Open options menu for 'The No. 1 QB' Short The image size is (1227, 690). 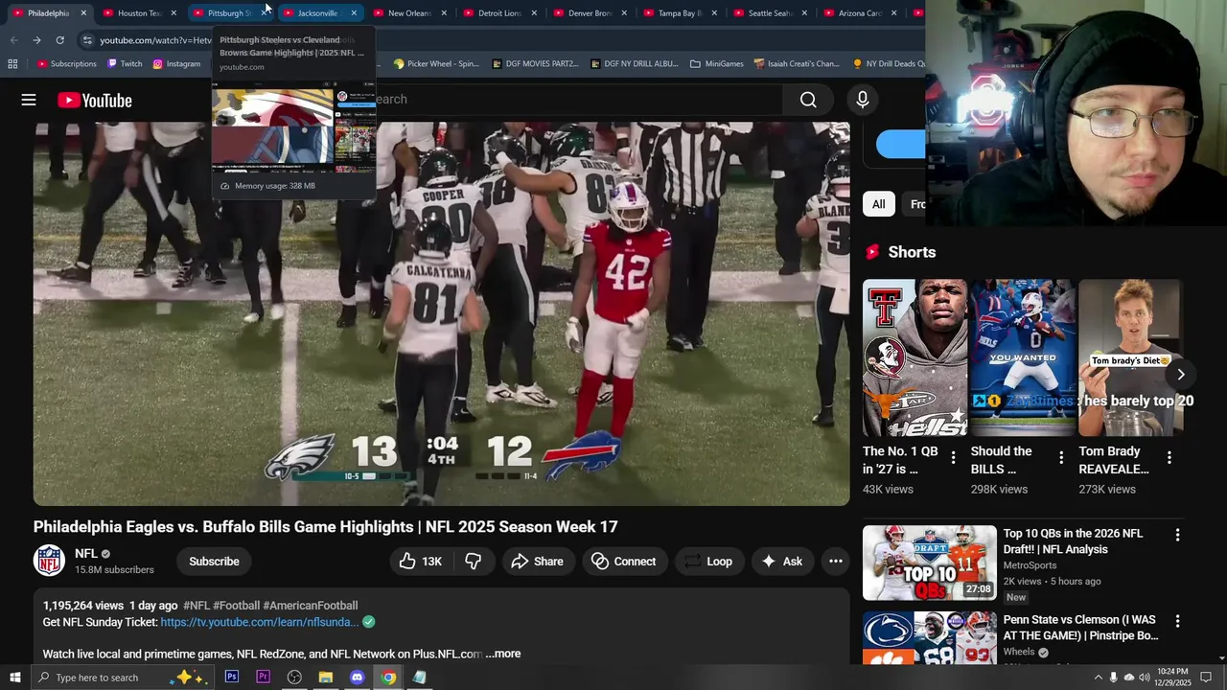953,458
